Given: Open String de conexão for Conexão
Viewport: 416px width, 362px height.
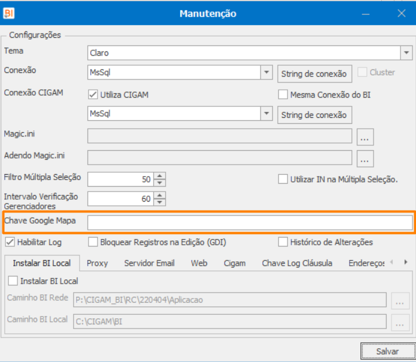Looking at the screenshot, I should pyautogui.click(x=314, y=74).
